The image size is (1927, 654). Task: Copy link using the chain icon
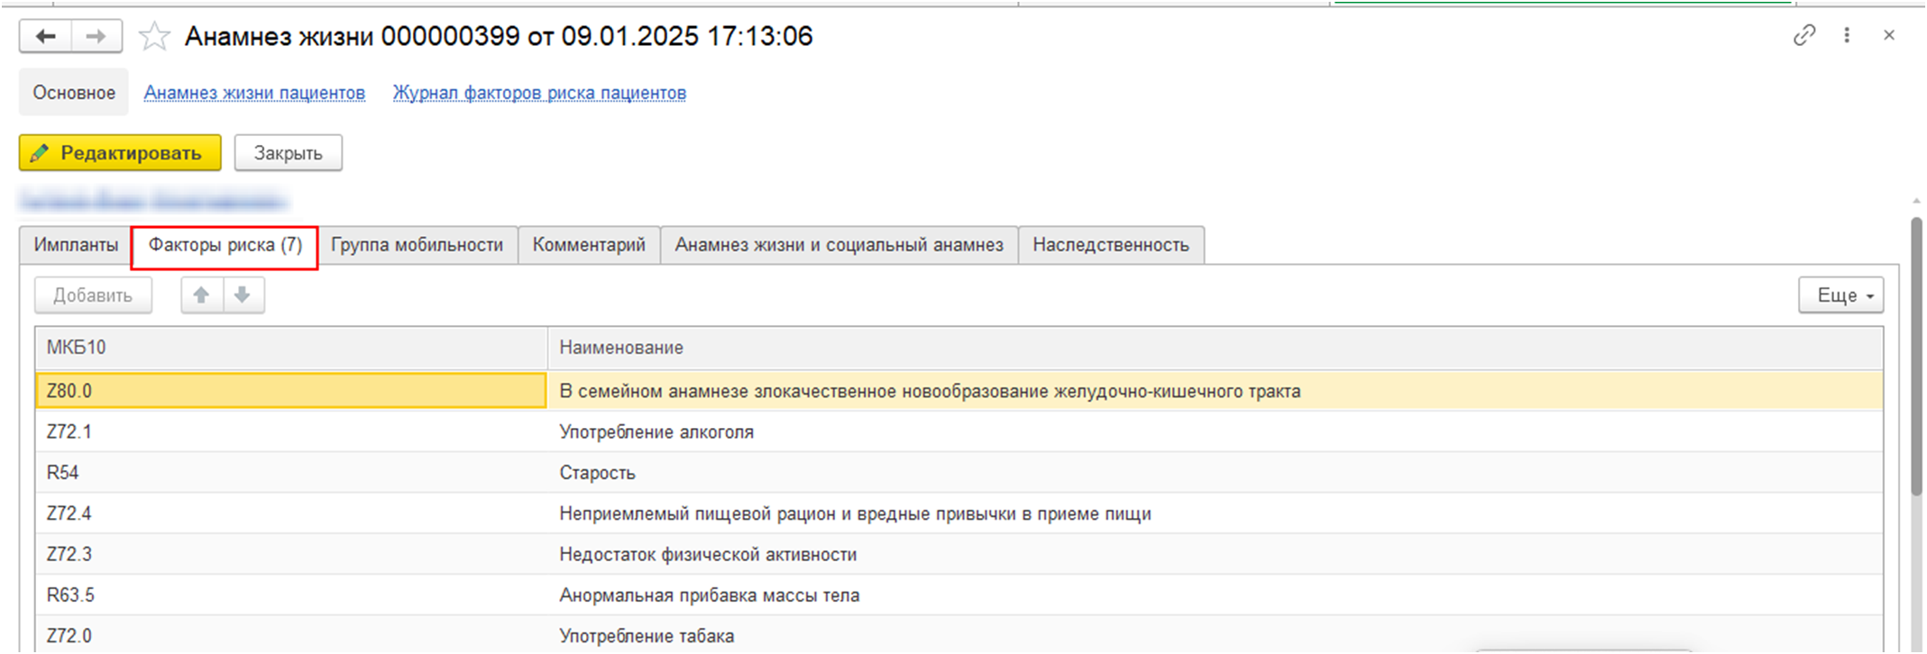1803,35
